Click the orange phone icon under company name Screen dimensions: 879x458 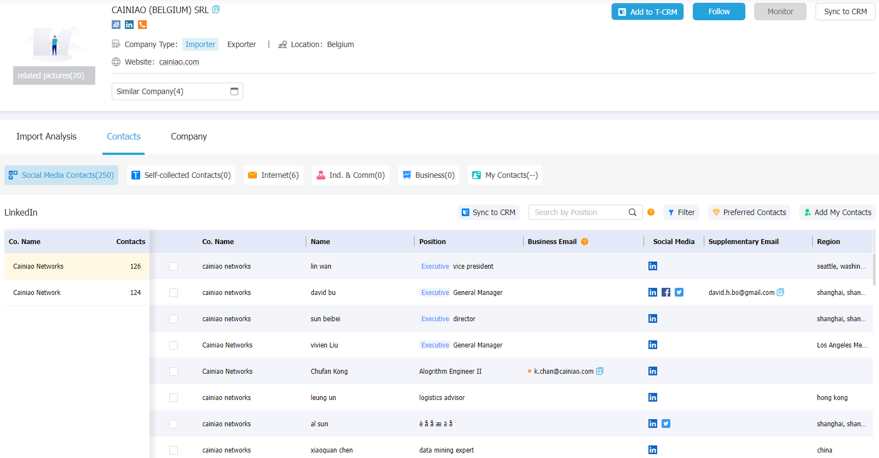pos(142,25)
